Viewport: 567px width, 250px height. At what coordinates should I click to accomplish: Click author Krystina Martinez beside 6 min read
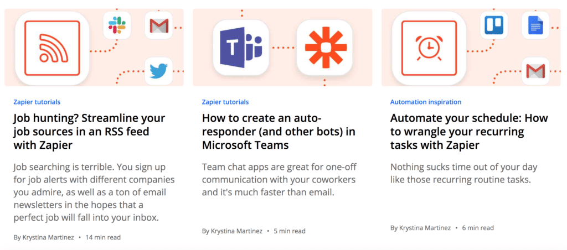425,228
